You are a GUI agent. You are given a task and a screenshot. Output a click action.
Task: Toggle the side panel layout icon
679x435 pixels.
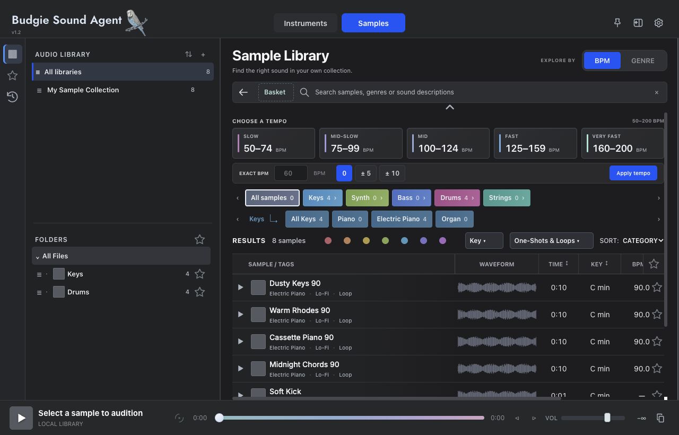(638, 23)
